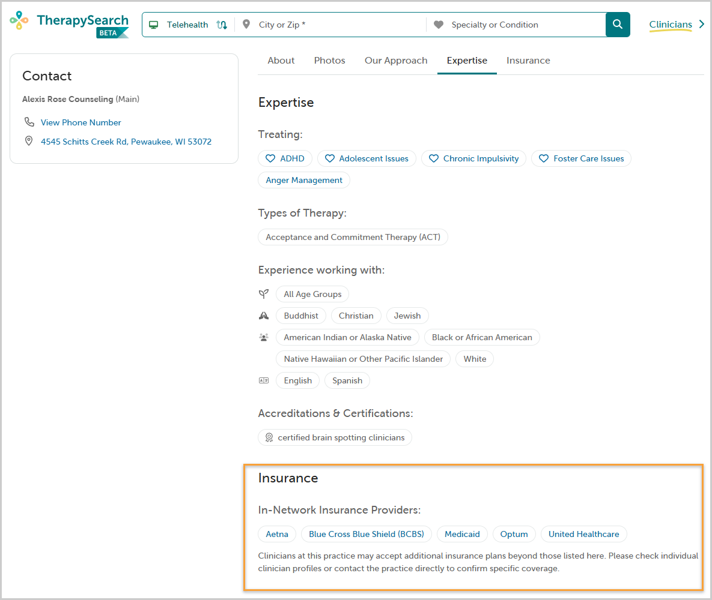
Task: Open the Foster Care Issues tag
Action: pos(581,158)
